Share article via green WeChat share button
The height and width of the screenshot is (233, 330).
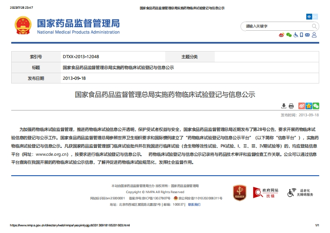tap(316, 106)
